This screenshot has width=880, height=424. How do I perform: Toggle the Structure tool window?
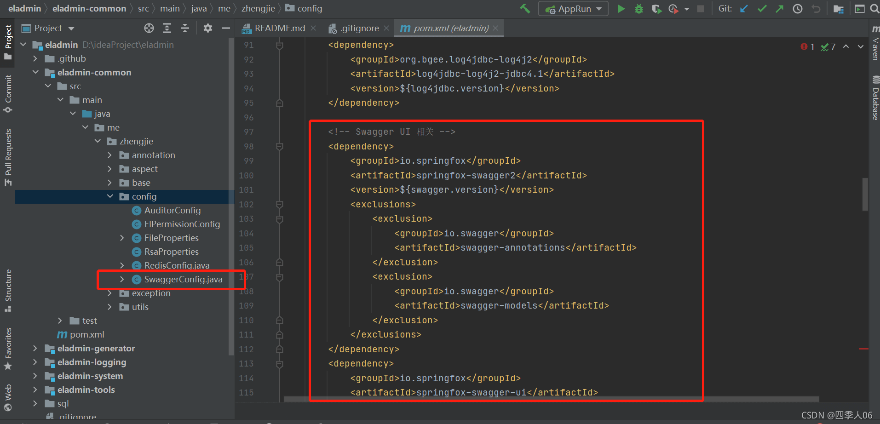point(8,291)
